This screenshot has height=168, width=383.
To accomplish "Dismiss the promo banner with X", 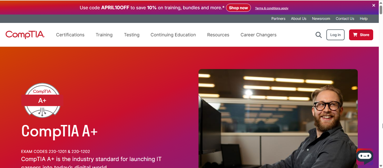I will pos(373,5).
